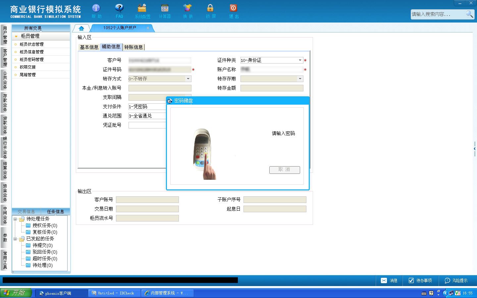477x298 pixels.
Task: Click the Windows 开始 start button
Action: pos(16,293)
